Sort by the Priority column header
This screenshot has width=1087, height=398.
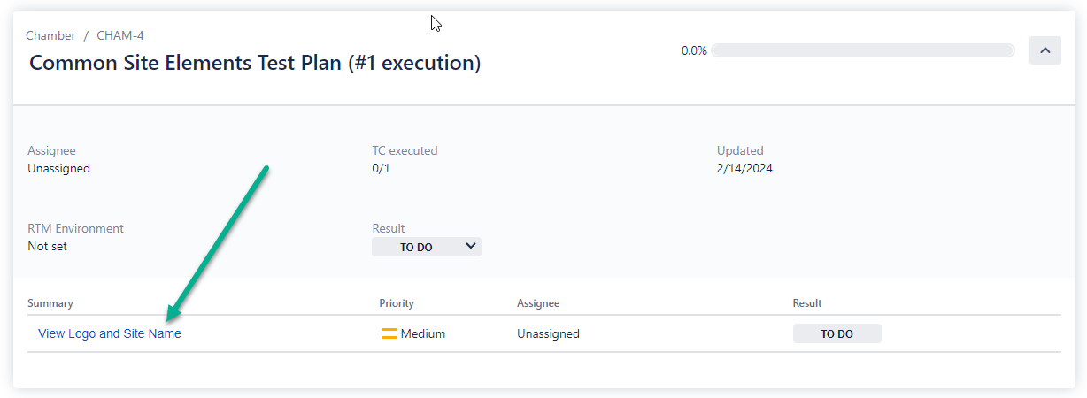tap(397, 303)
